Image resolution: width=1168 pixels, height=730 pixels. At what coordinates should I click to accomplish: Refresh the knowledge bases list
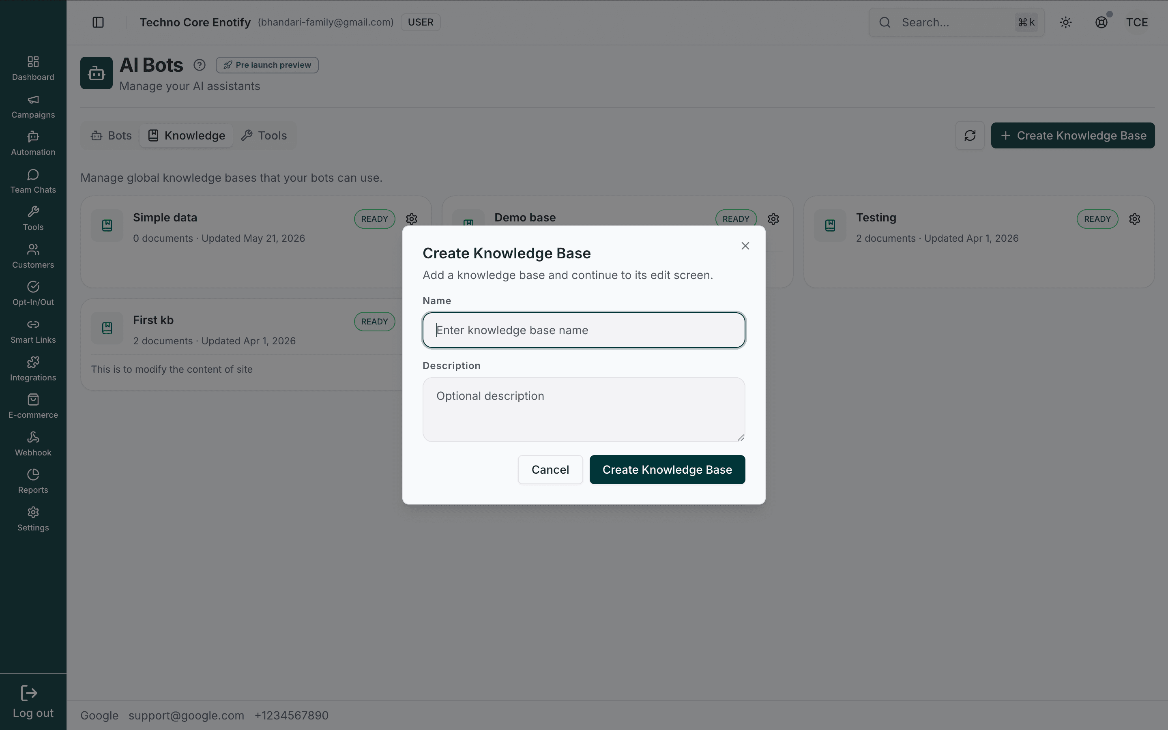(970, 135)
